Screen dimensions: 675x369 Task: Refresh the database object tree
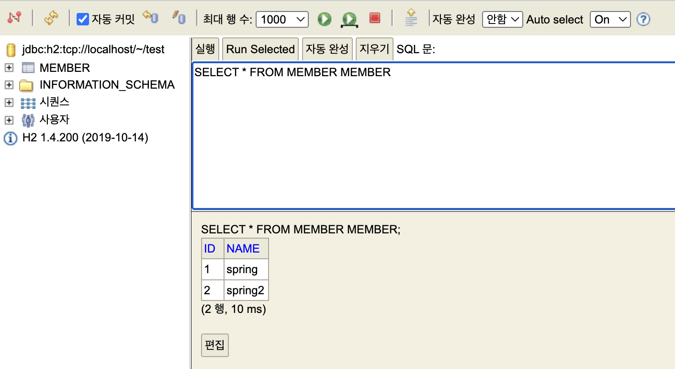[x=52, y=18]
